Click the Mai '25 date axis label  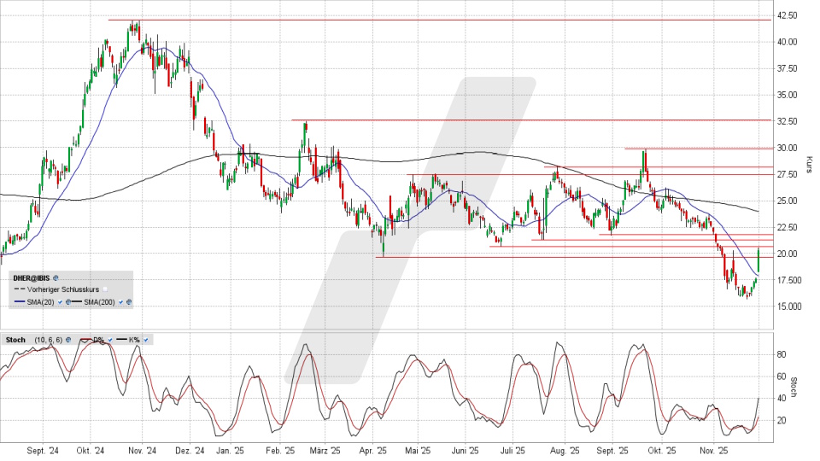[416, 450]
